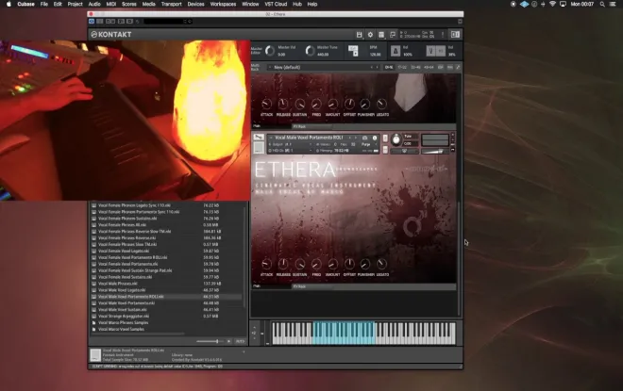Click the info 'i' icon in instrument header
Image resolution: width=623 pixels, height=391 pixels.
click(375, 138)
